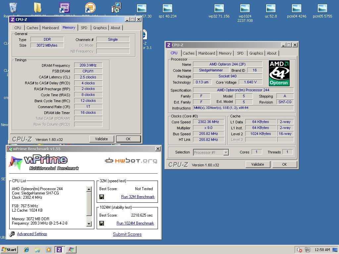
Task: Open Windows Explorer from the taskbar
Action: click(37, 250)
